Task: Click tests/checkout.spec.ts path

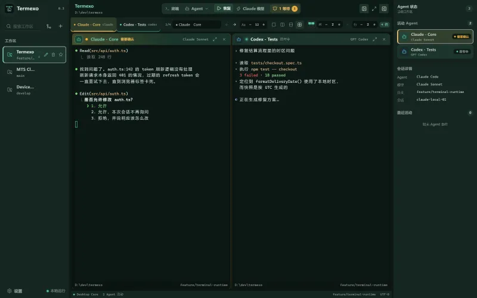Action: 276,63
